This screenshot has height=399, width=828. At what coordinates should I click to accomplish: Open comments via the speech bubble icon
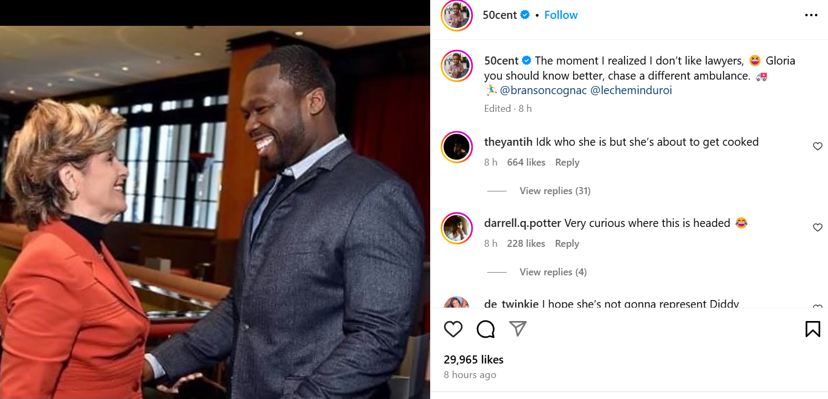tap(486, 329)
